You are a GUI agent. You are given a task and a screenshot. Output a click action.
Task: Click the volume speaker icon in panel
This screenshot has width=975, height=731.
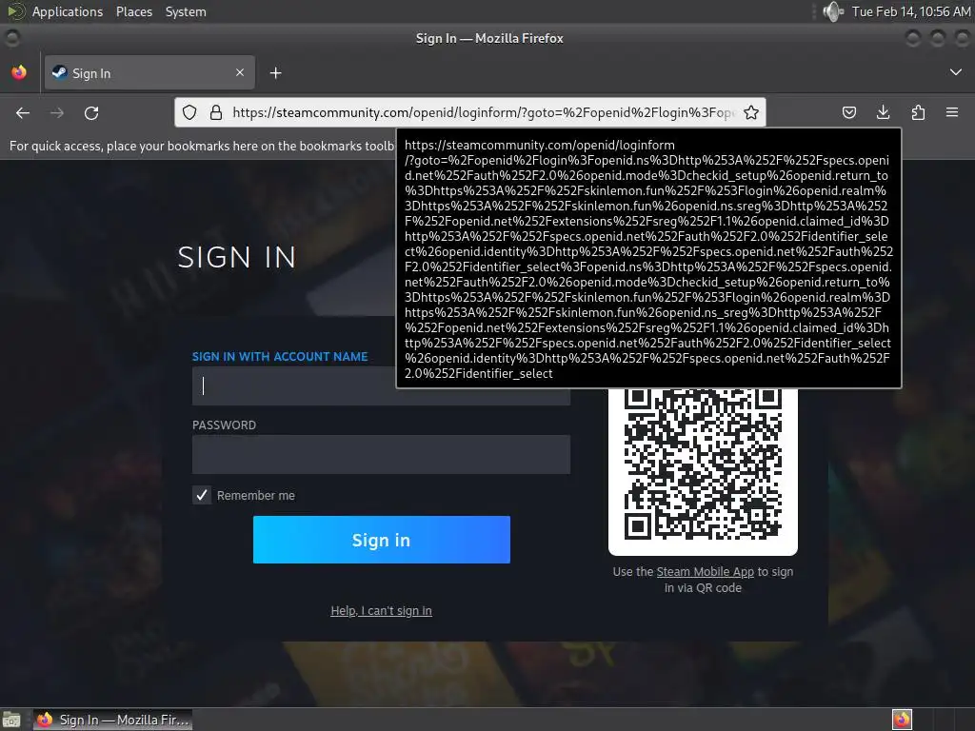[833, 11]
